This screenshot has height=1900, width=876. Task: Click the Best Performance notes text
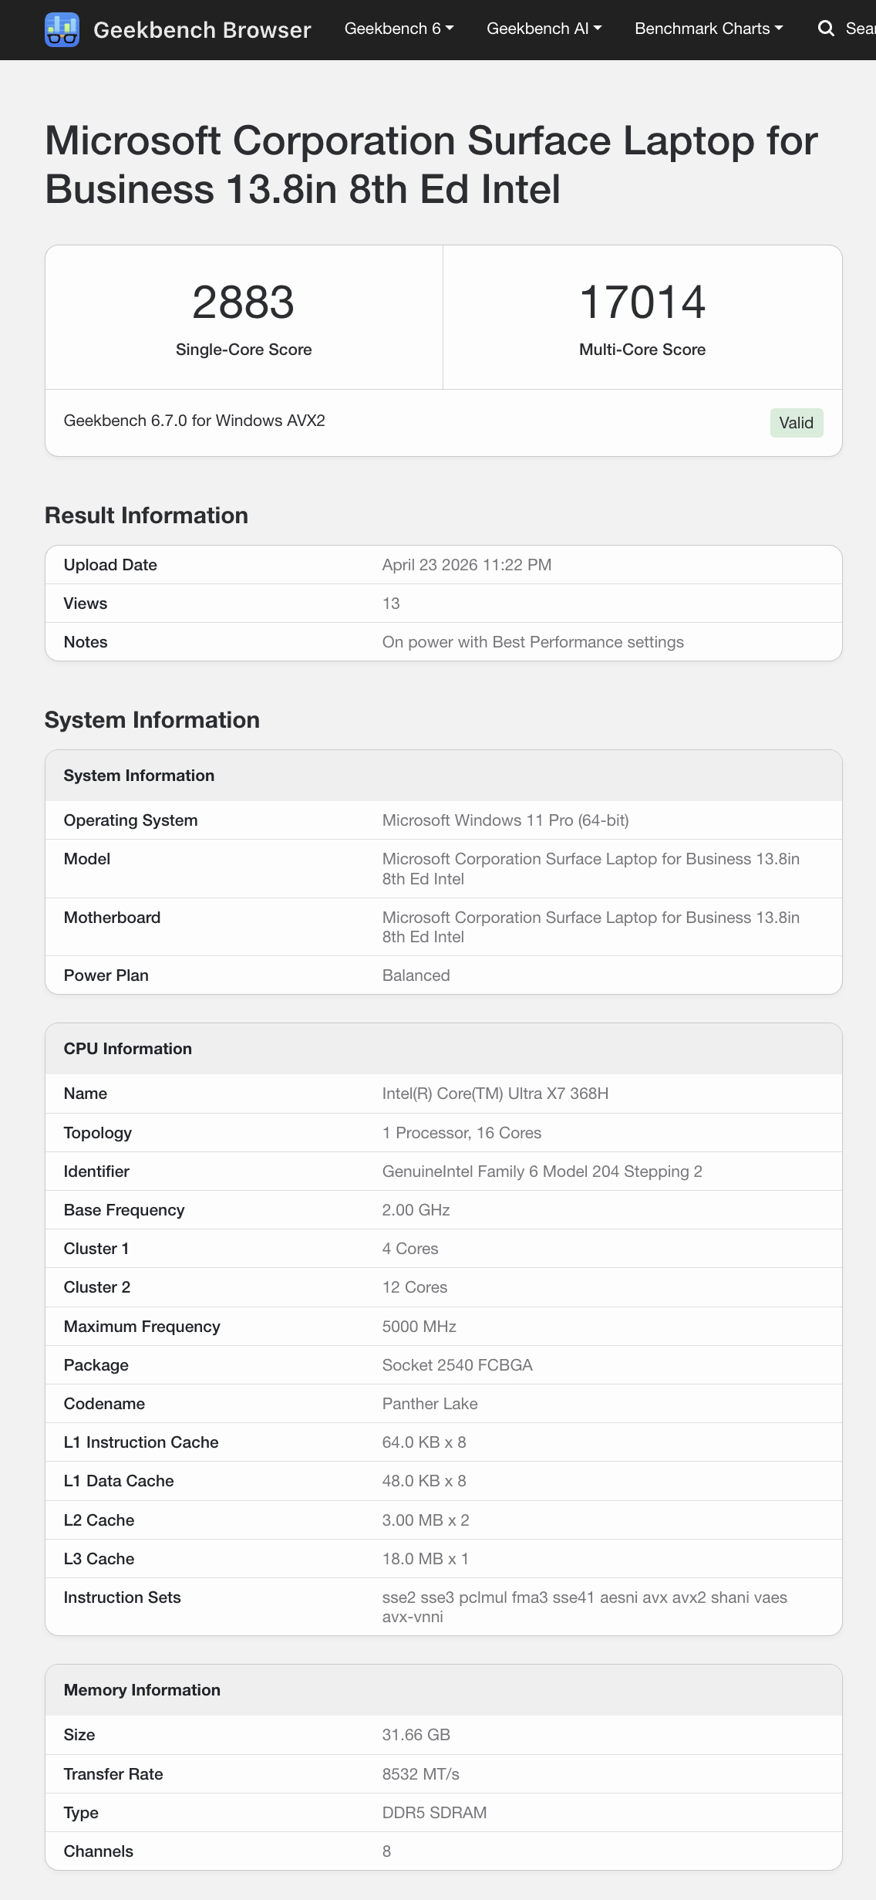[x=532, y=642]
